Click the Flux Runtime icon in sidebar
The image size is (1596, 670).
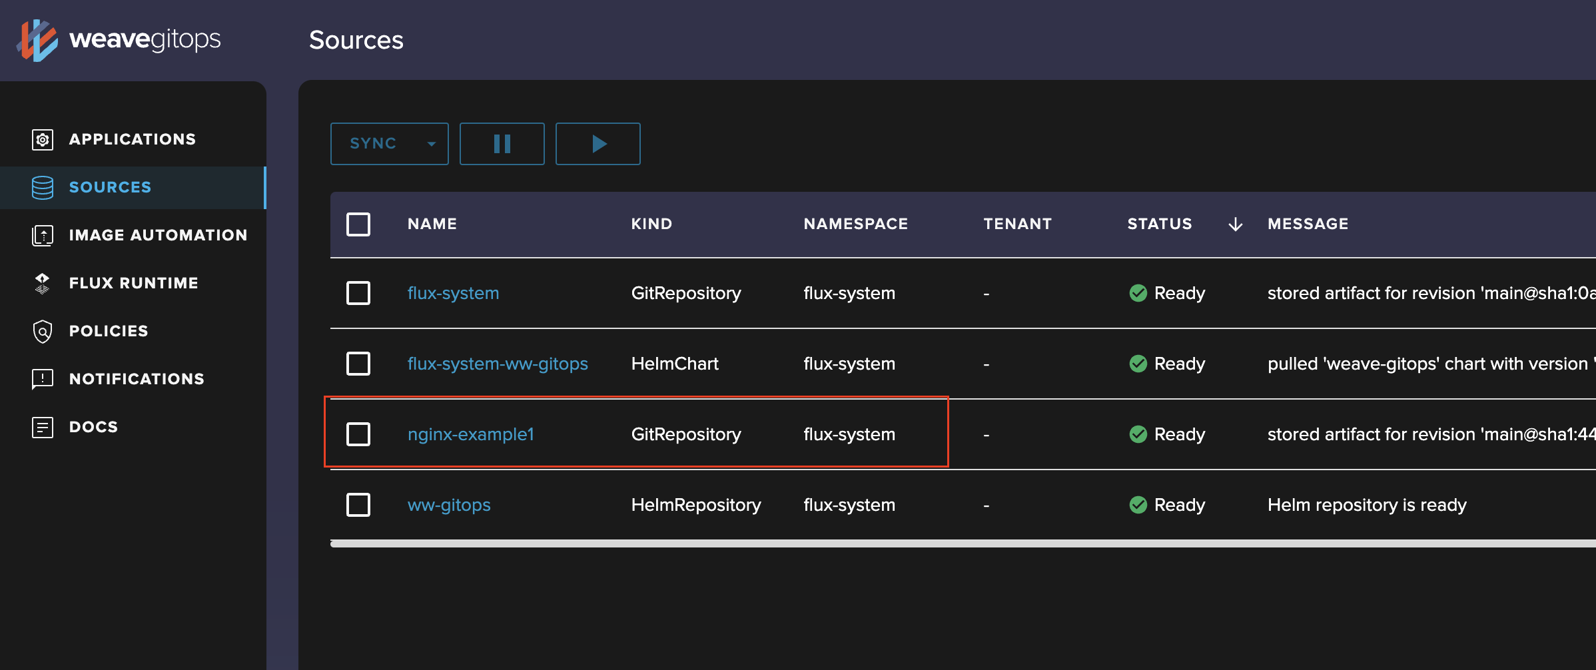43,283
